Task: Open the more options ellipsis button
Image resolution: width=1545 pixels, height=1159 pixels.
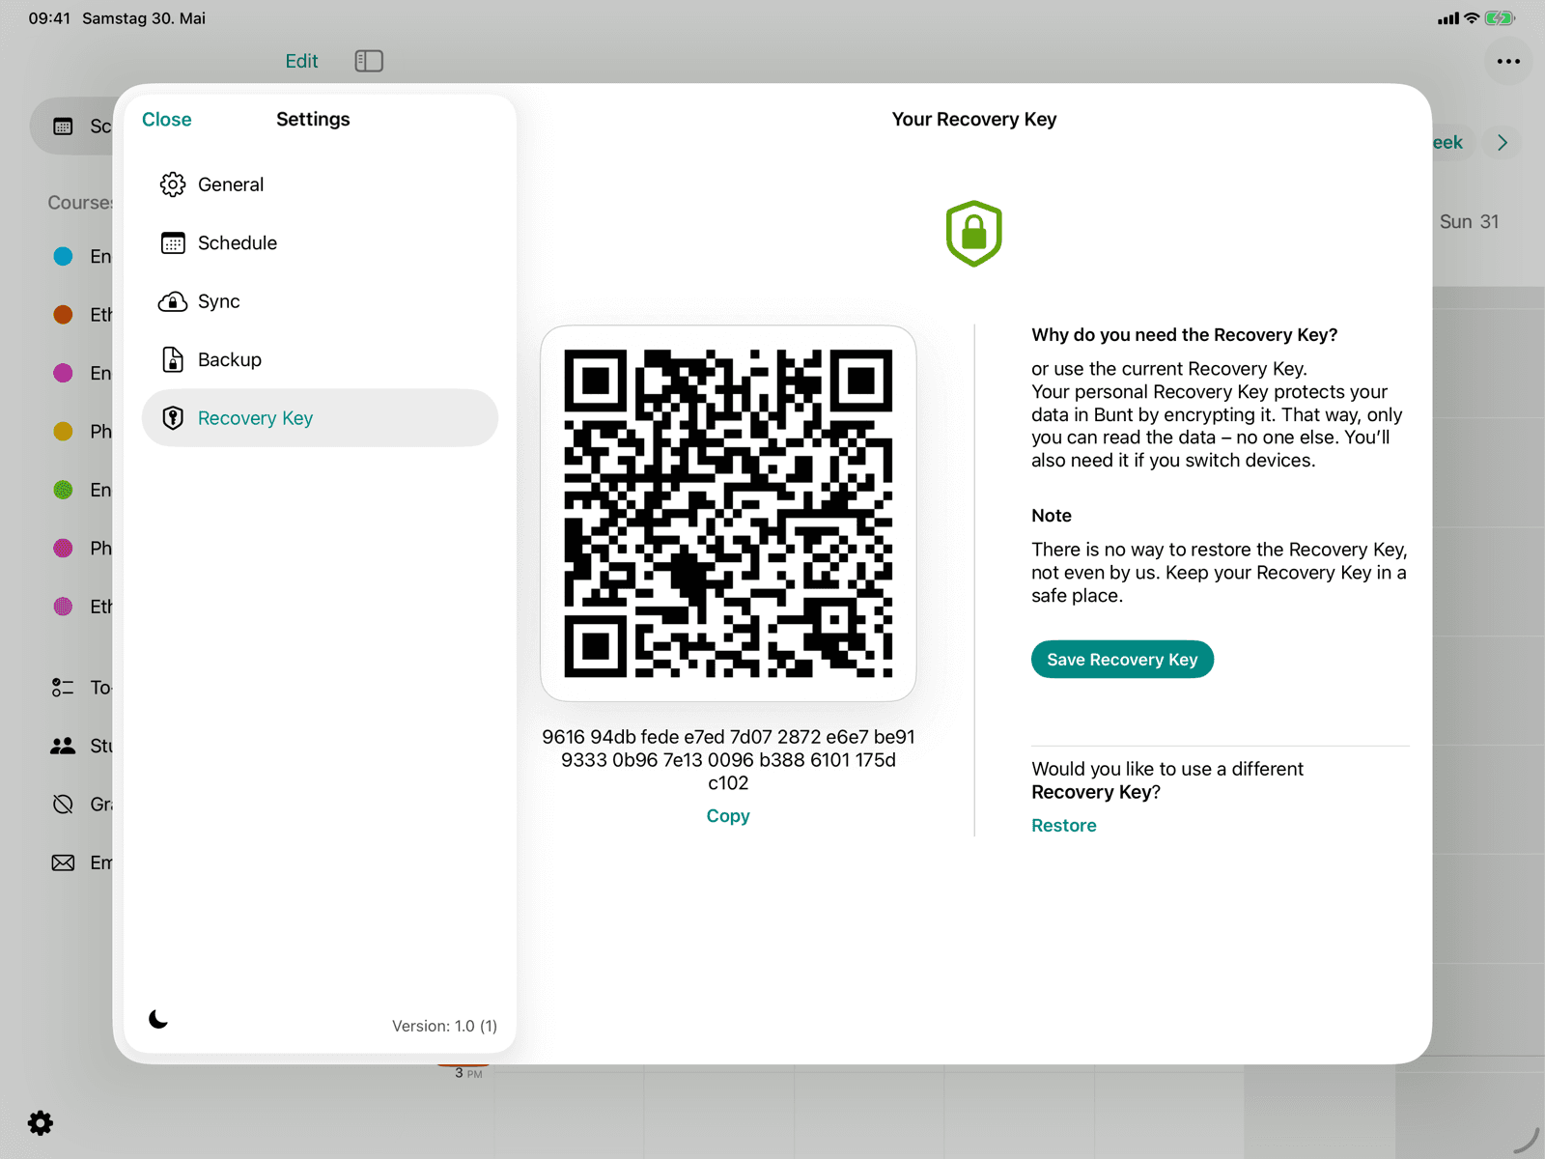Action: pos(1508,61)
